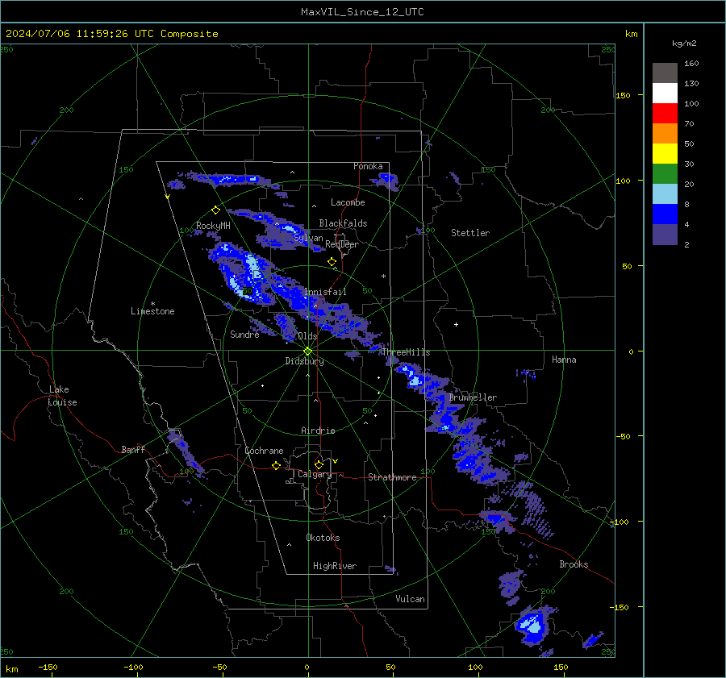Click the Brooks town label
This screenshot has height=678, width=726.
(574, 564)
